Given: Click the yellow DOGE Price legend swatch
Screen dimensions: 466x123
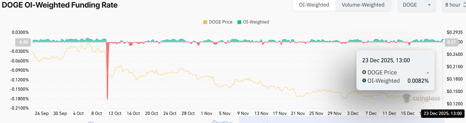Looking at the screenshot, I should pos(205,22).
